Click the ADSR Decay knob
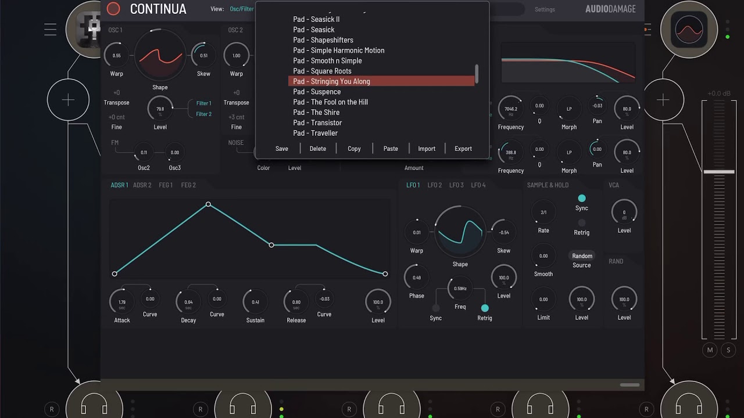 (188, 302)
